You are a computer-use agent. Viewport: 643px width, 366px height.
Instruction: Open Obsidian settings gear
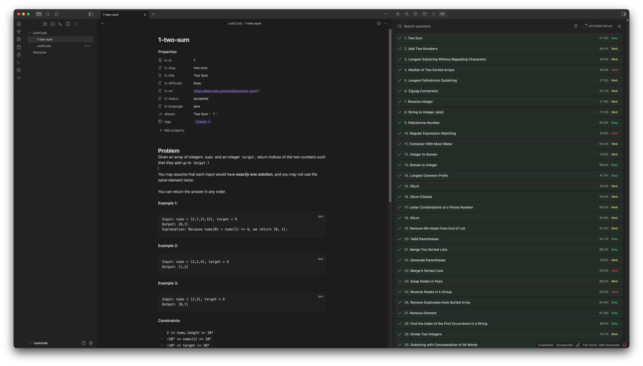coord(91,343)
